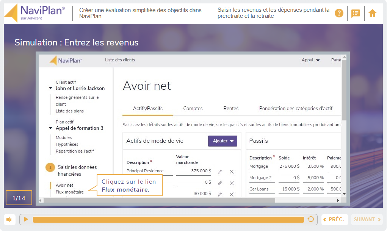Click the orange playback progress bar
This screenshot has width=387, height=231.
pos(168,219)
